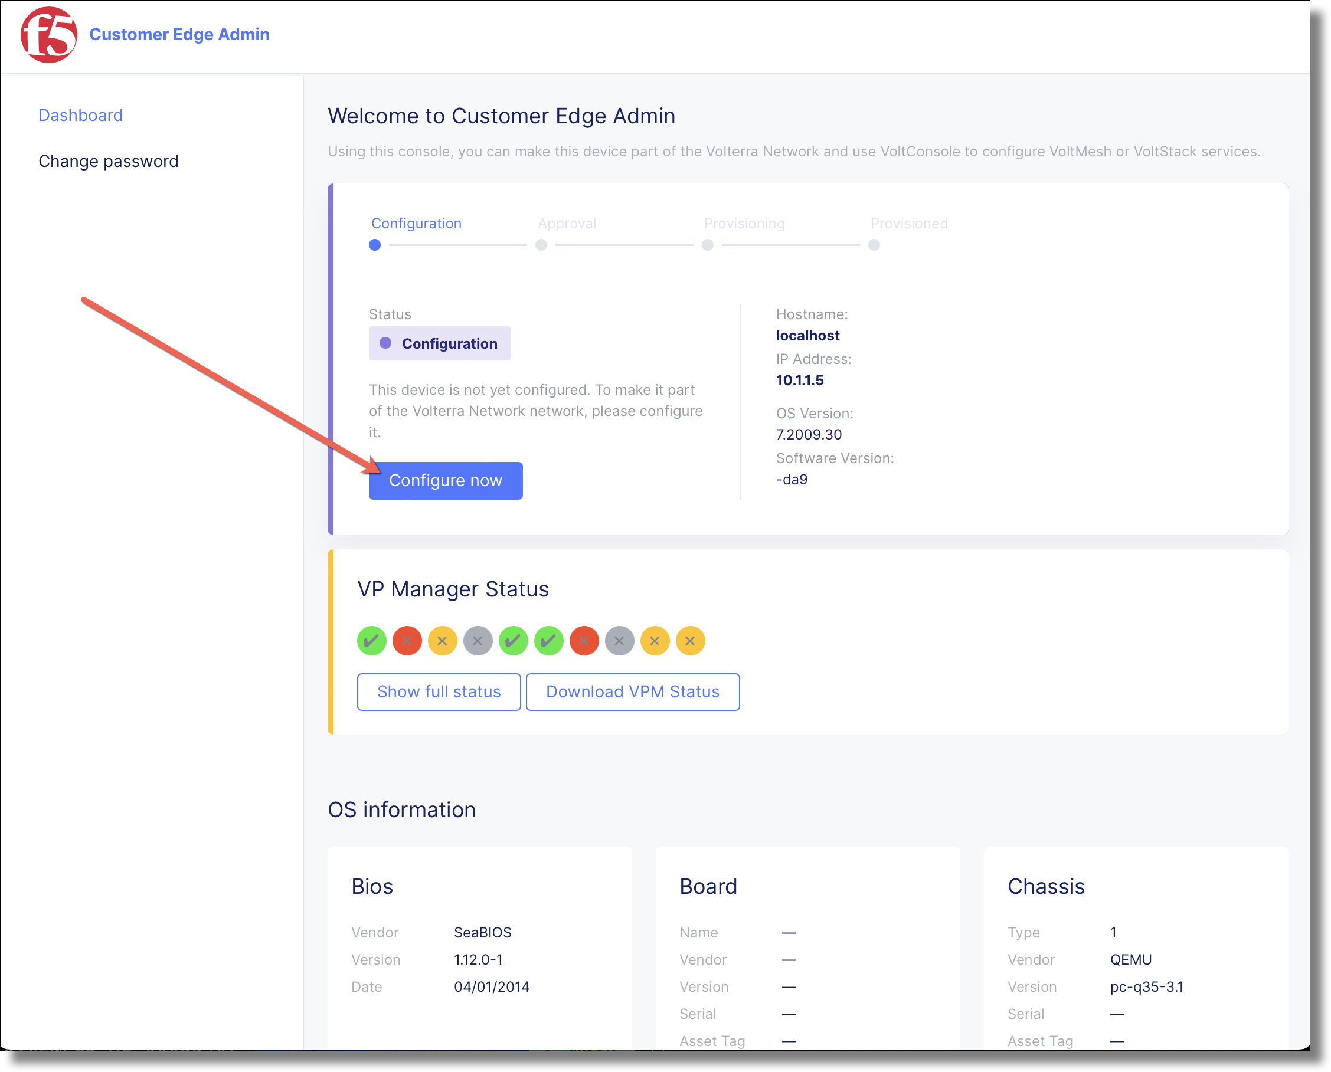
Task: Click Welcome to Customer Edge Admin heading
Action: (502, 116)
